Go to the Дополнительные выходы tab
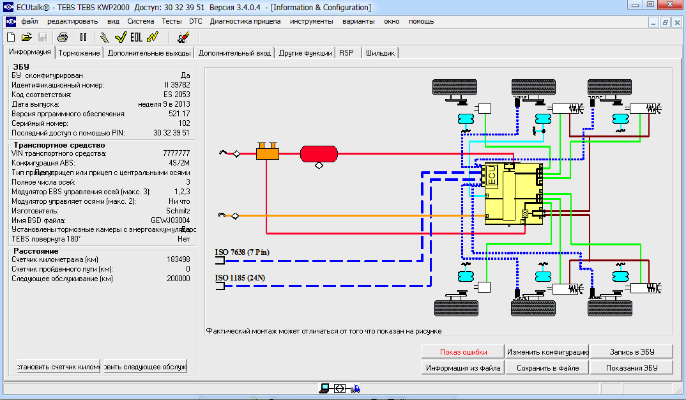 pos(149,53)
